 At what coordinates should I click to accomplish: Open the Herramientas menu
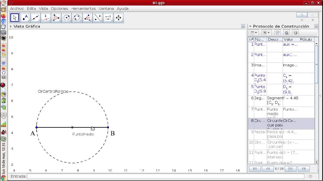pyautogui.click(x=83, y=8)
